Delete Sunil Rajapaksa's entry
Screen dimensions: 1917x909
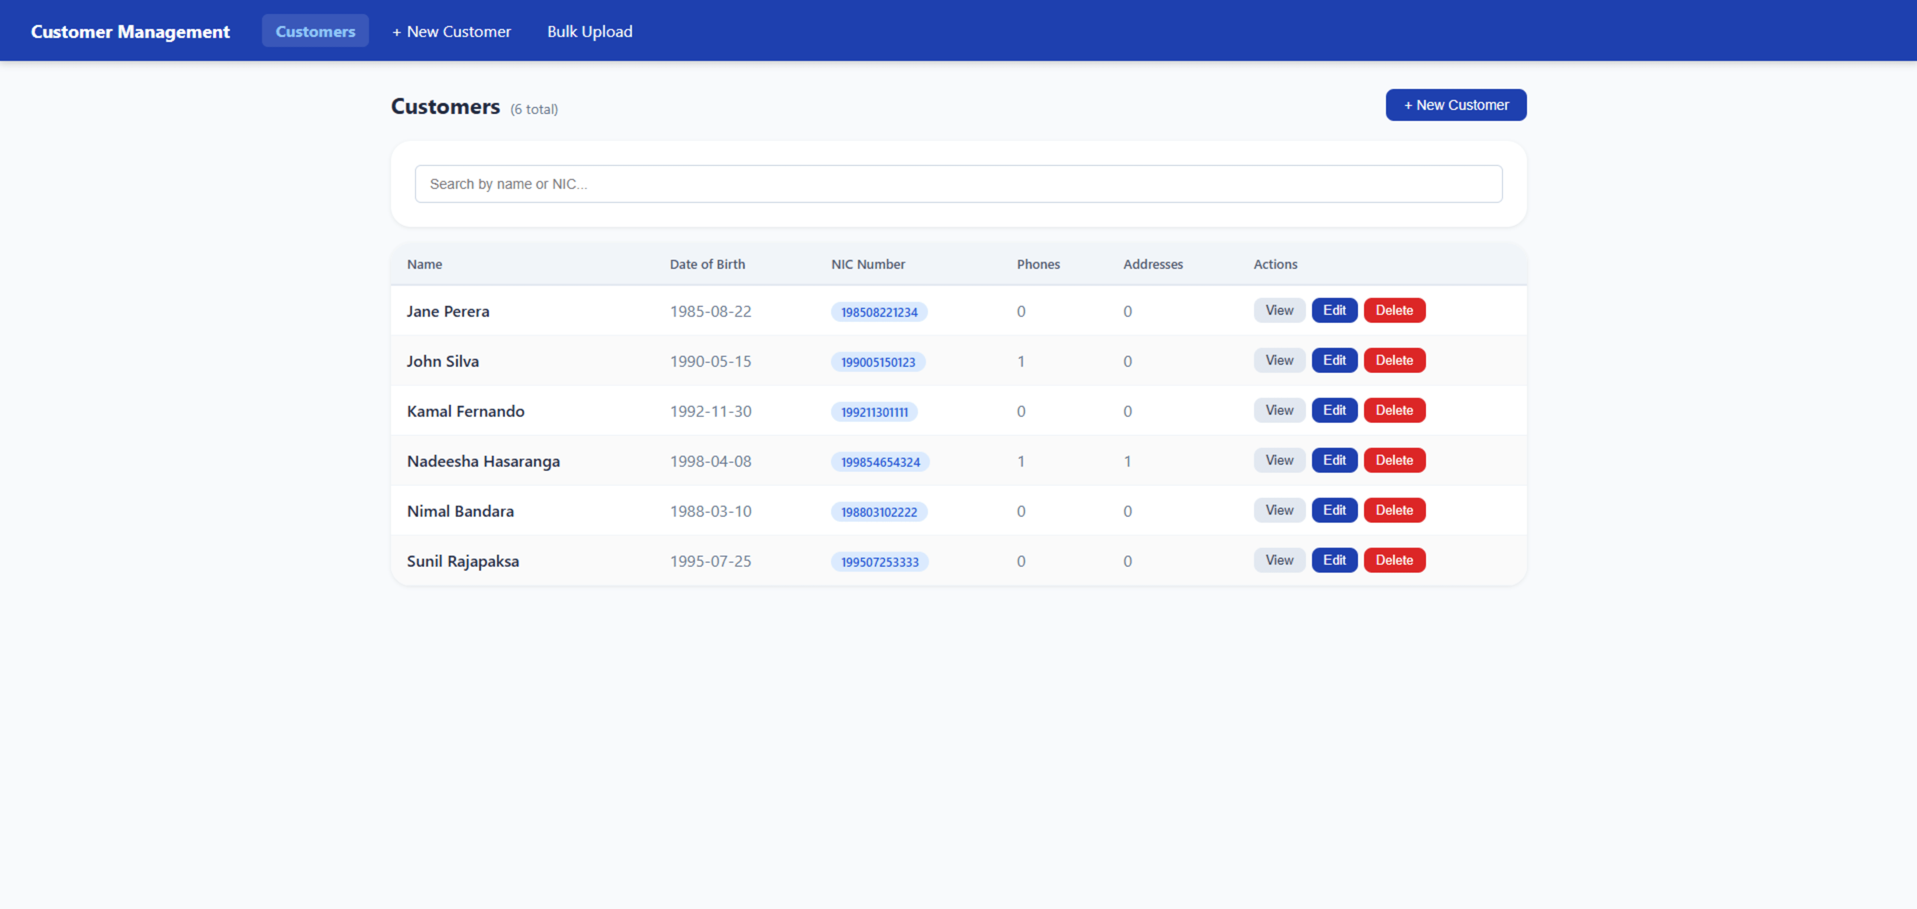(1394, 559)
